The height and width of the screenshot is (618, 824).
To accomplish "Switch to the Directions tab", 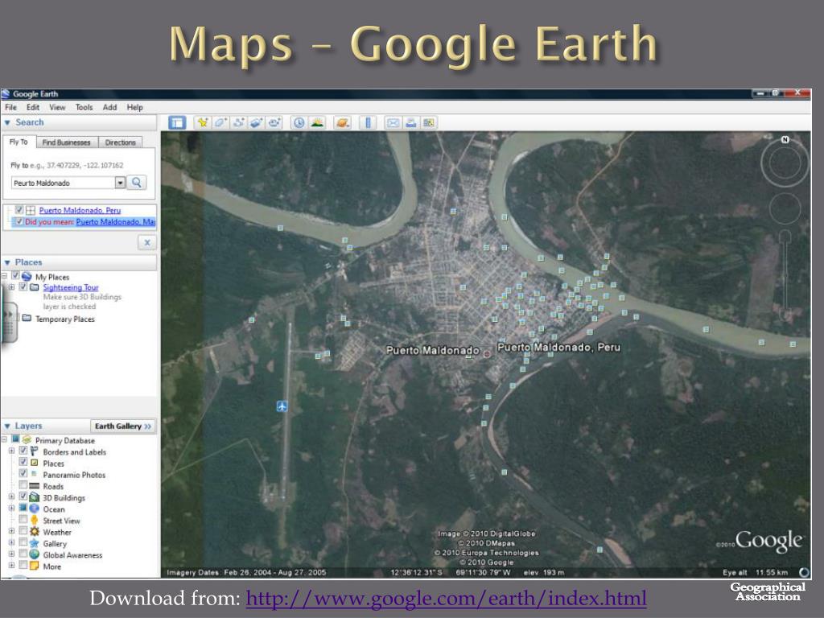I will (x=121, y=142).
